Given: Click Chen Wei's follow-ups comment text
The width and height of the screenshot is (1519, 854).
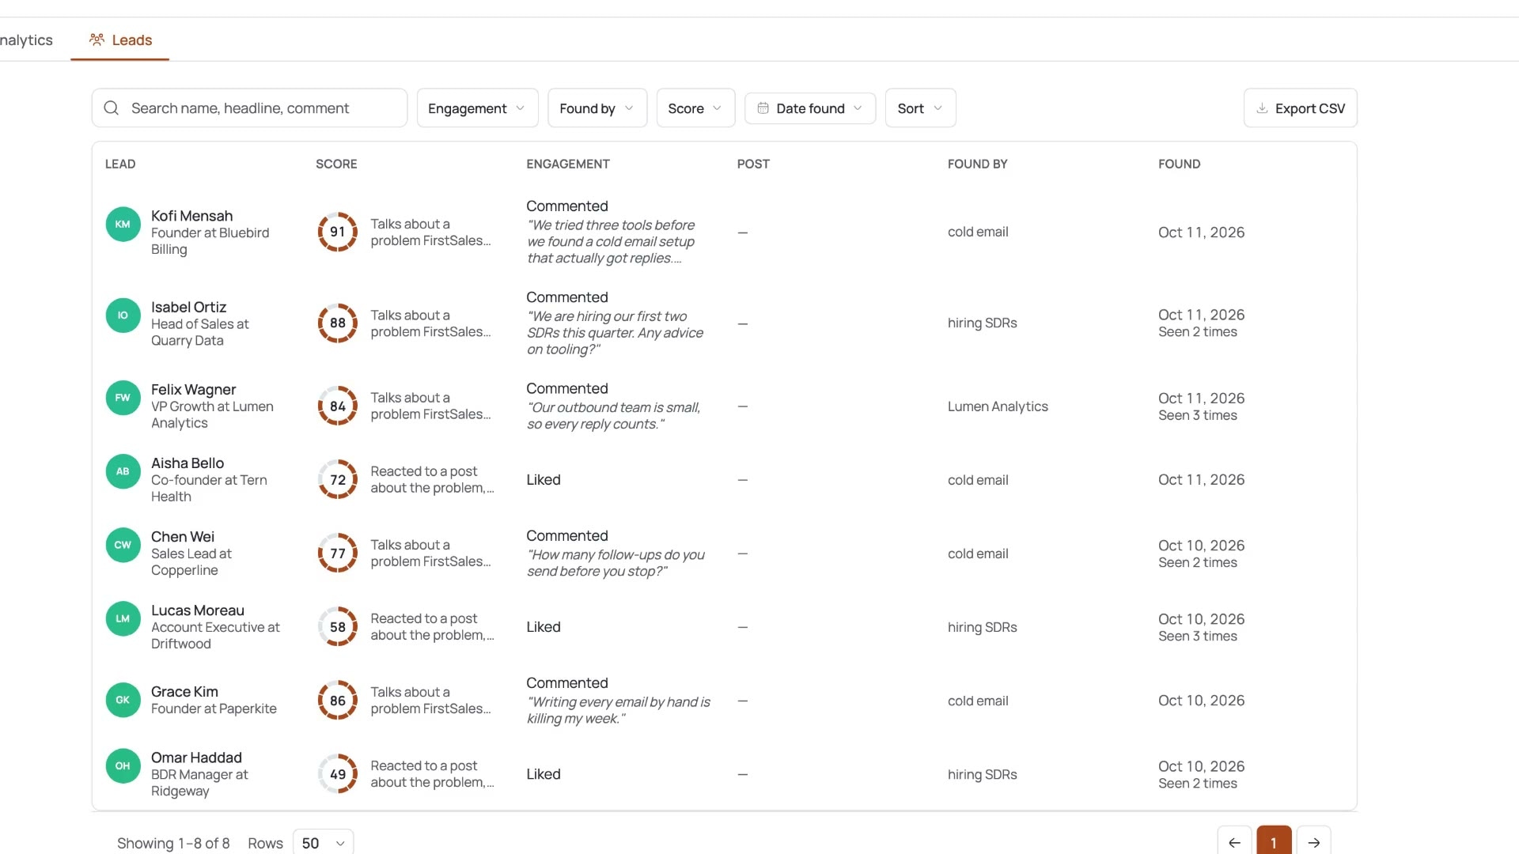Looking at the screenshot, I should click(x=616, y=562).
